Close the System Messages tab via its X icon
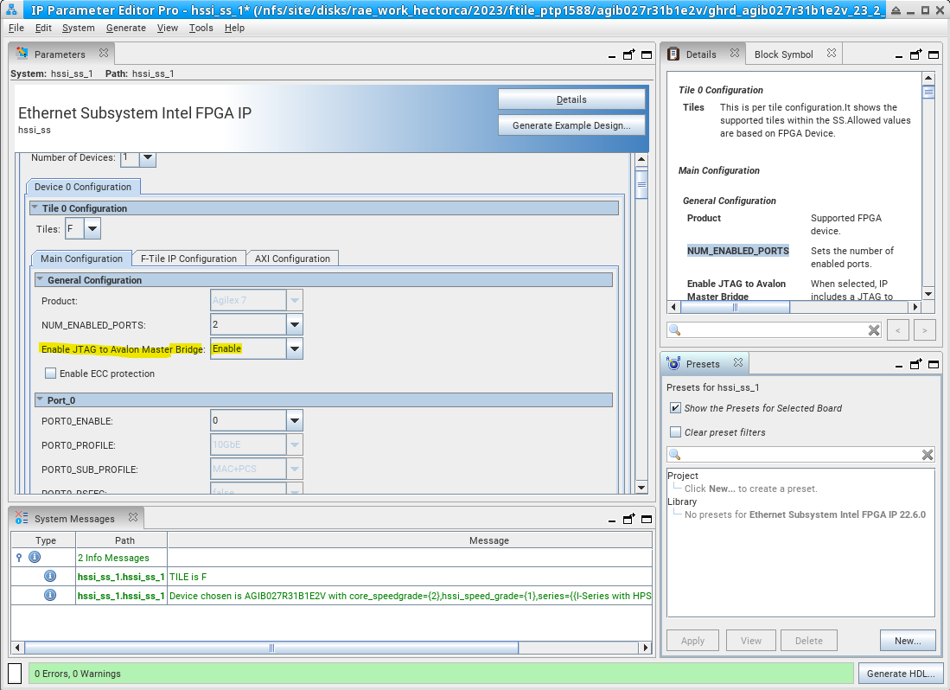 pyautogui.click(x=132, y=518)
